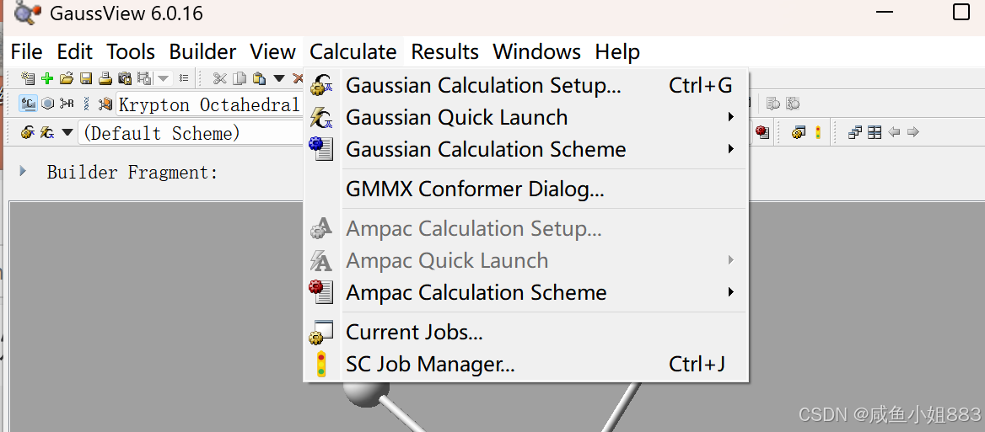Select the Biological Fragment helix tool
This screenshot has width=985, height=432.
[86, 104]
